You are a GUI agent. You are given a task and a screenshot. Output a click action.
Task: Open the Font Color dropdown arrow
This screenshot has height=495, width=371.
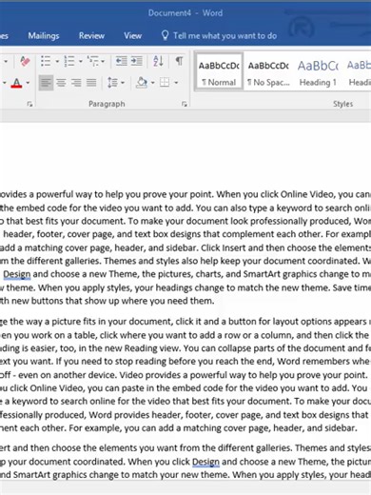click(x=28, y=83)
